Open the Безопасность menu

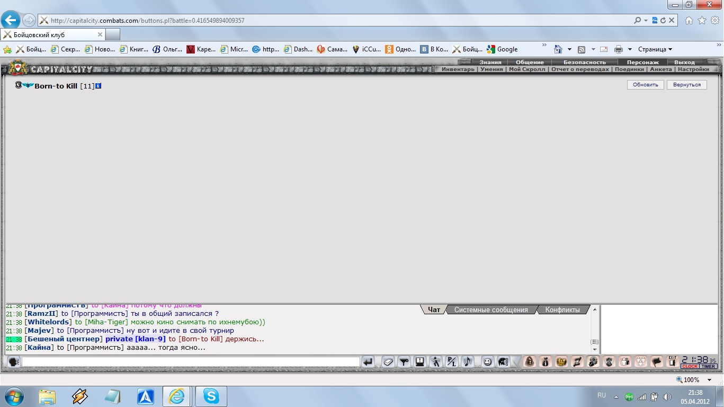[585, 62]
